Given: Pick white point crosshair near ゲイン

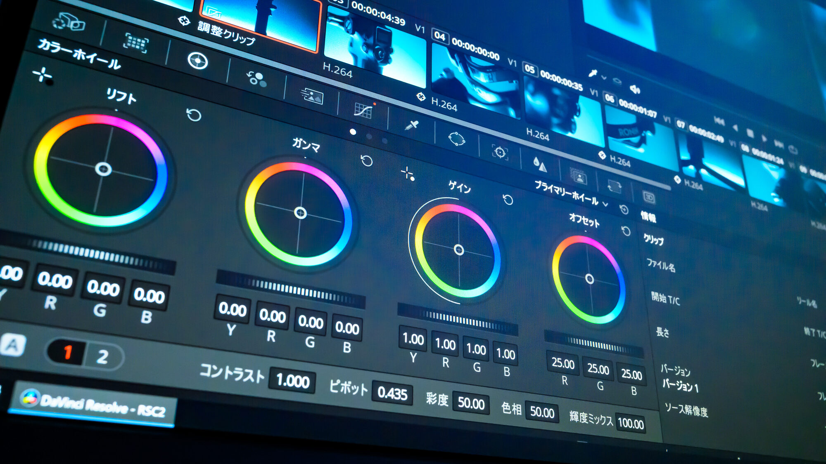Looking at the screenshot, I should pos(408,174).
